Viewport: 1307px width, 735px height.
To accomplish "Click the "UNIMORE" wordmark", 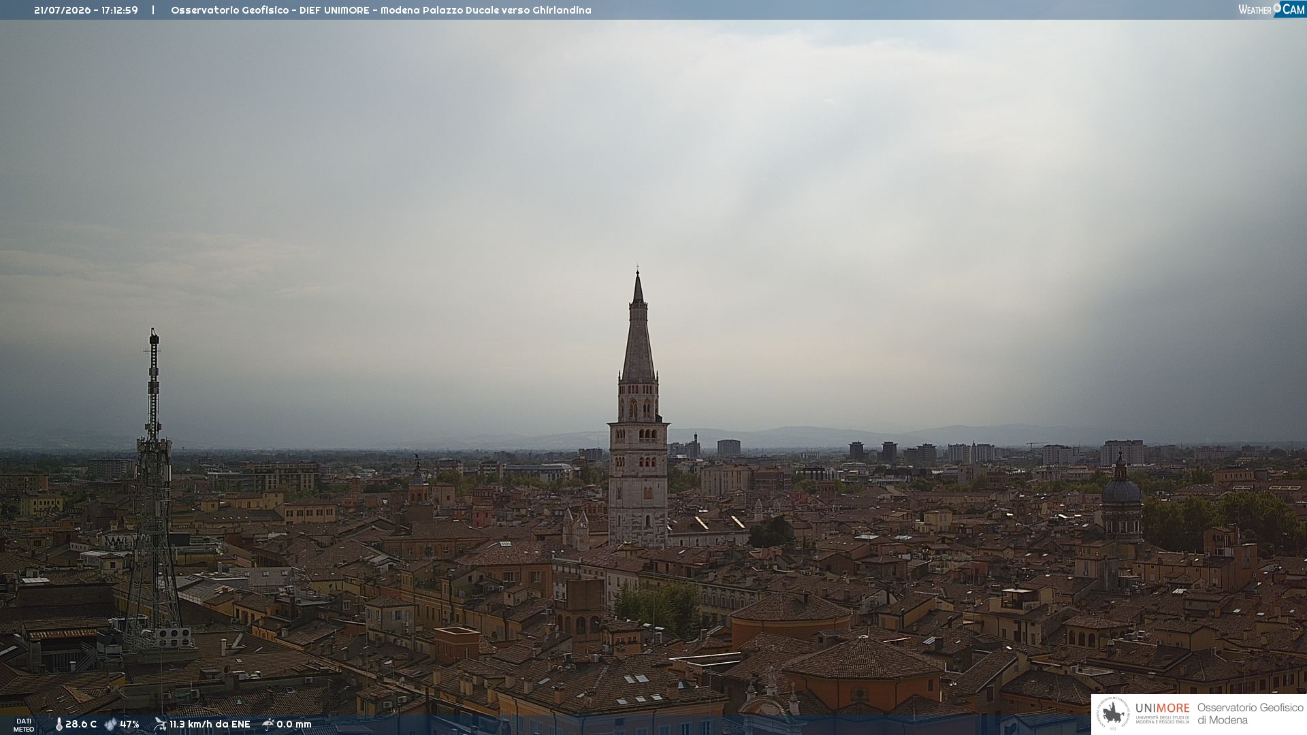I will 1163,708.
